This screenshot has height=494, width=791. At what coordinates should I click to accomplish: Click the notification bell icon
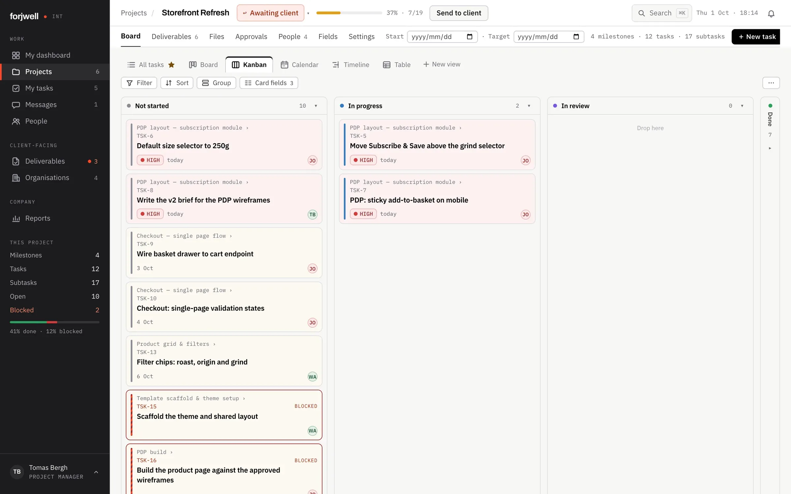(x=771, y=14)
